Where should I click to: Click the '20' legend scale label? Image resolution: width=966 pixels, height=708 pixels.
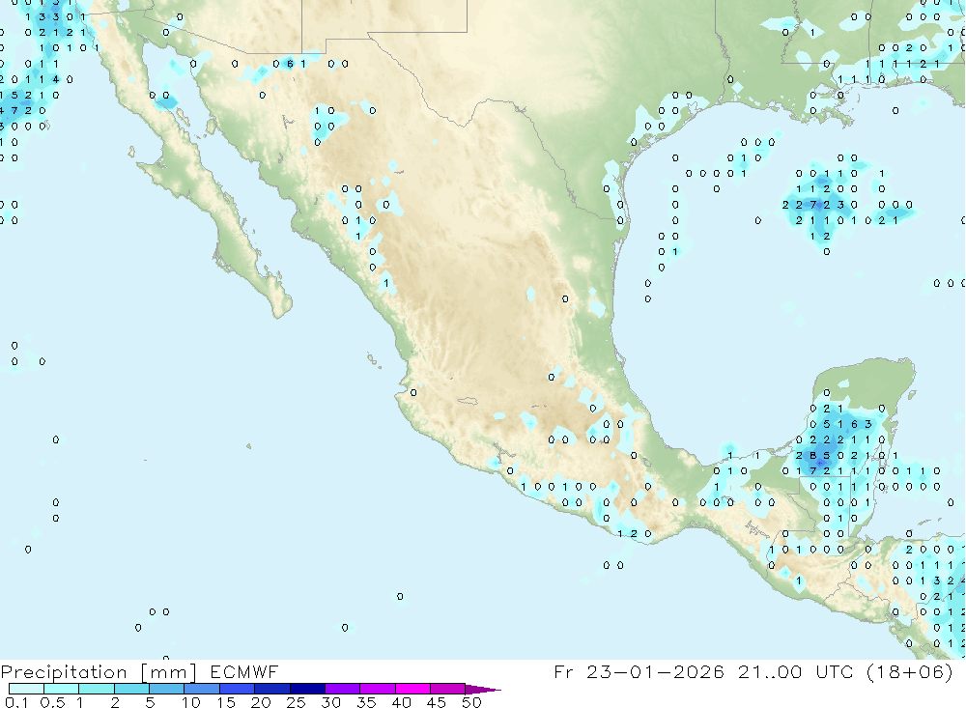pos(261,702)
